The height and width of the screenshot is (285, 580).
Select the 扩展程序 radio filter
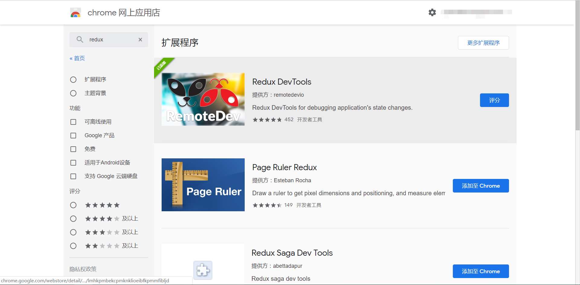pyautogui.click(x=73, y=79)
